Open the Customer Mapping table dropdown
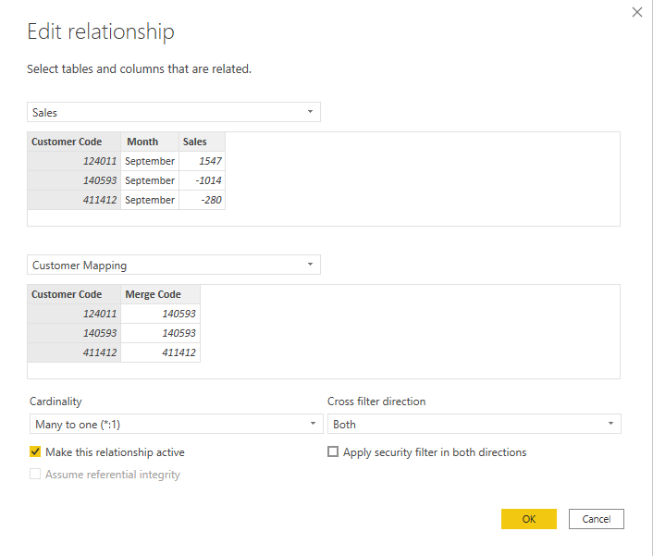The height and width of the screenshot is (556, 653). point(174,265)
